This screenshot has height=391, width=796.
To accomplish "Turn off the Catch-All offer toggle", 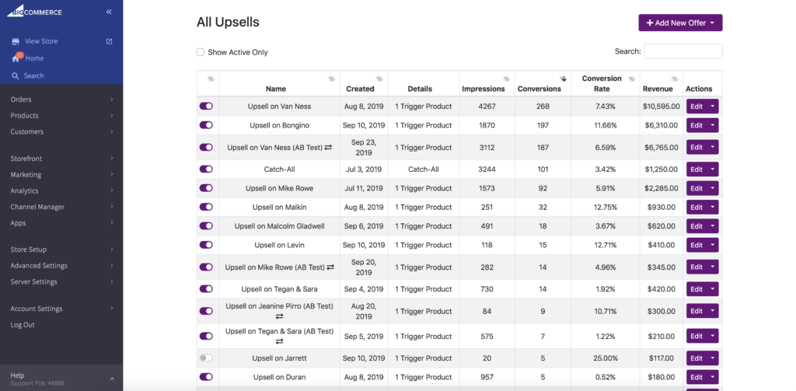I will point(206,169).
